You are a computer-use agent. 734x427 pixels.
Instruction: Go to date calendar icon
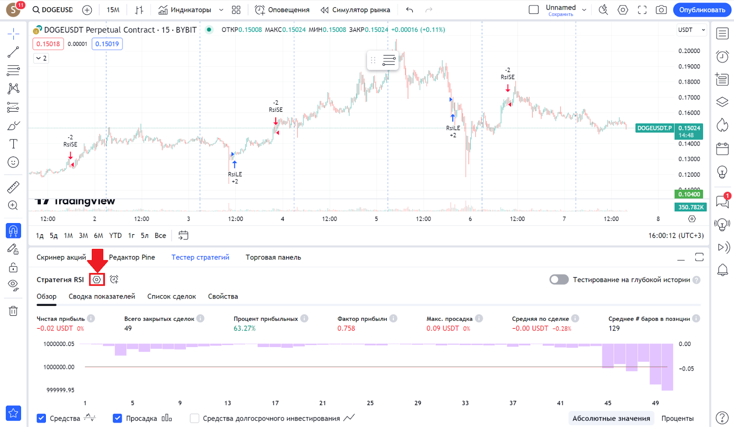tap(183, 236)
